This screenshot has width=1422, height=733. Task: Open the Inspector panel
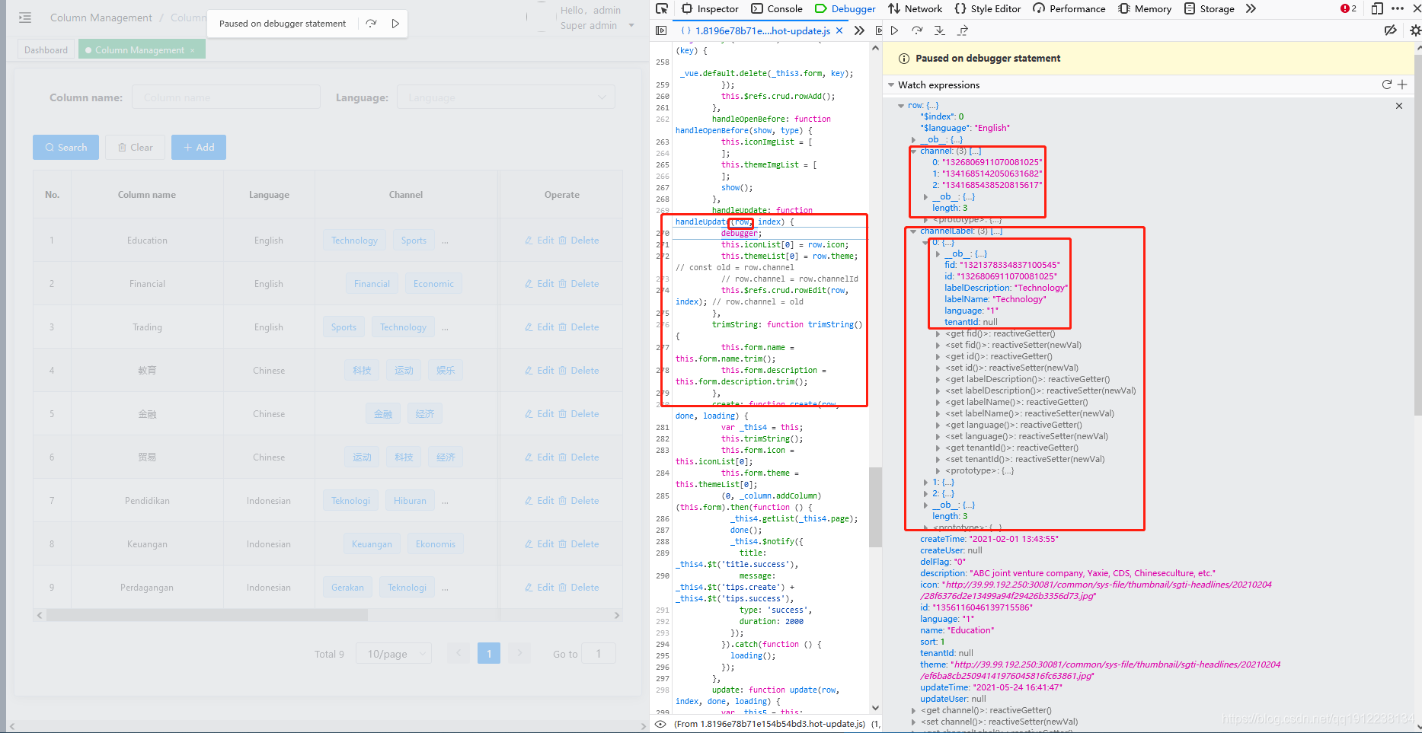[710, 8]
